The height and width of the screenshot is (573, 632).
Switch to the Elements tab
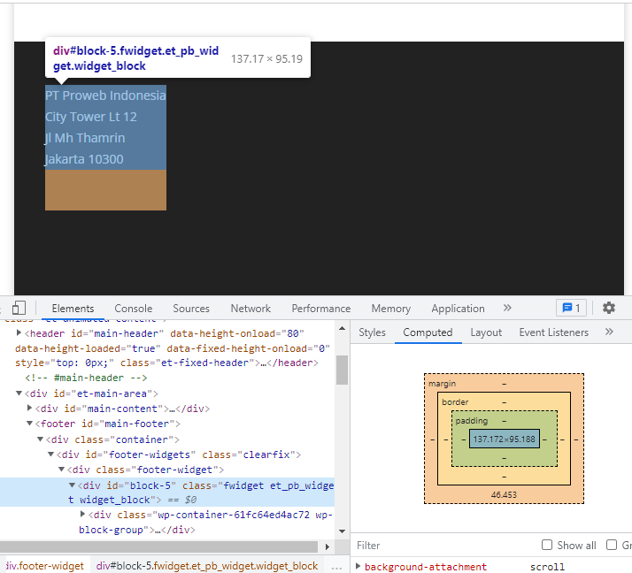pos(73,309)
